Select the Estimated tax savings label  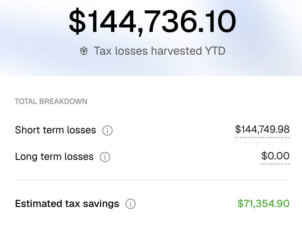point(67,204)
